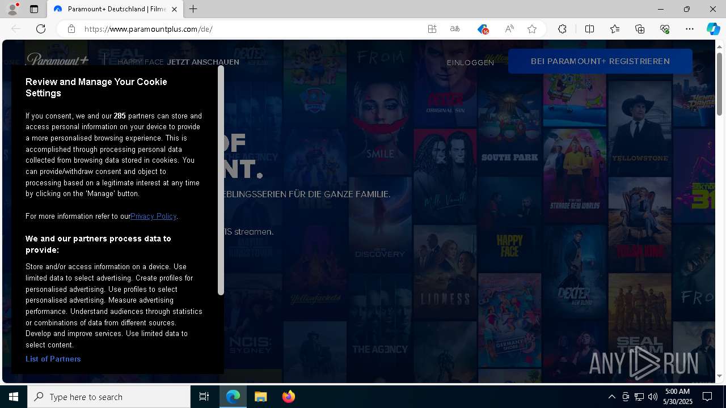Image resolution: width=726 pixels, height=408 pixels.
Task: Click the cookie dialog scrollbar
Action: (x=221, y=181)
